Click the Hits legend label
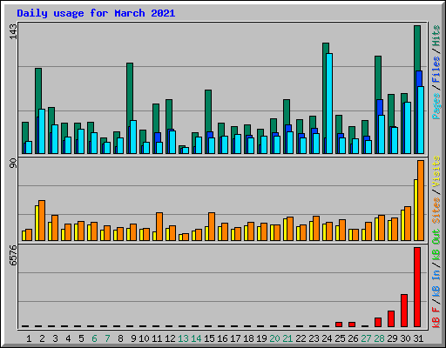This screenshot has width=446, height=348. [436, 36]
